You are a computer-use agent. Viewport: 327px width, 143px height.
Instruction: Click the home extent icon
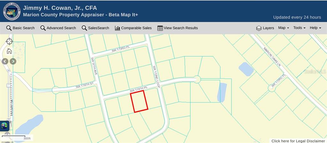pyautogui.click(x=9, y=51)
